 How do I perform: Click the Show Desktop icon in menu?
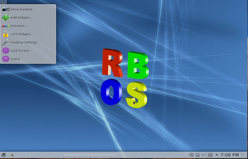[6, 9]
